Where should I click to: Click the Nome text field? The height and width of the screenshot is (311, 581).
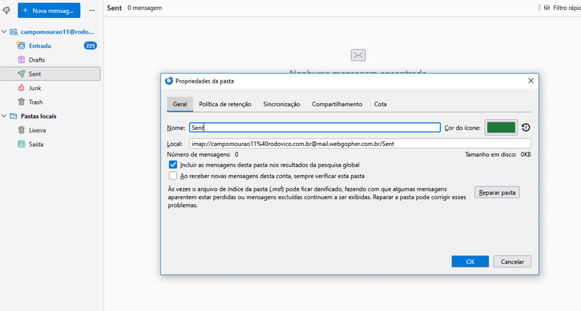pyautogui.click(x=315, y=128)
